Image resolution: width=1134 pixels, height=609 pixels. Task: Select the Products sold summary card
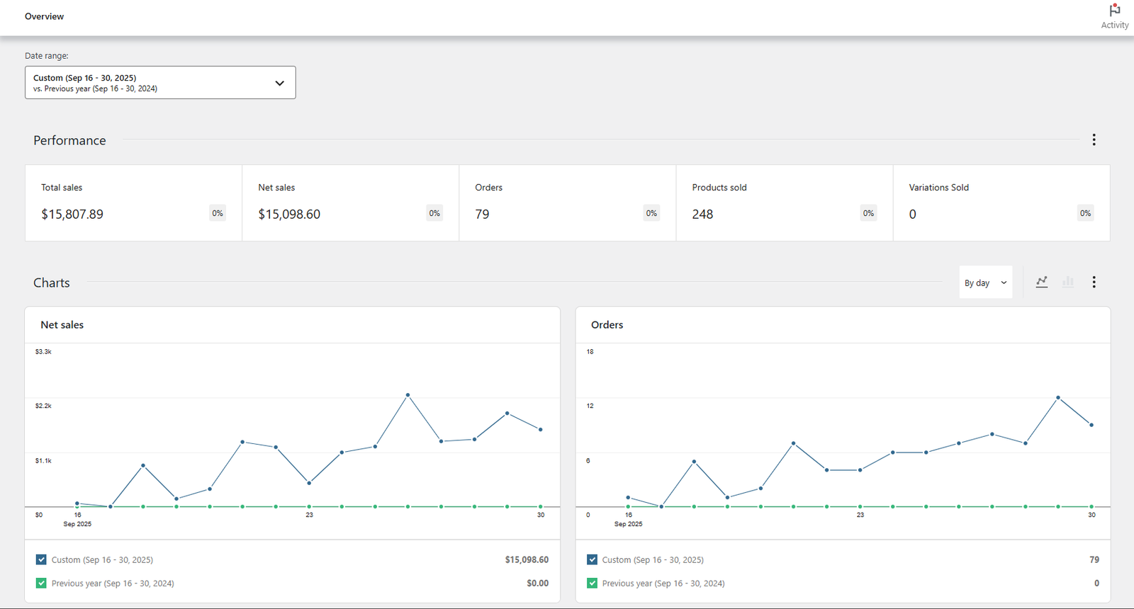pyautogui.click(x=784, y=203)
